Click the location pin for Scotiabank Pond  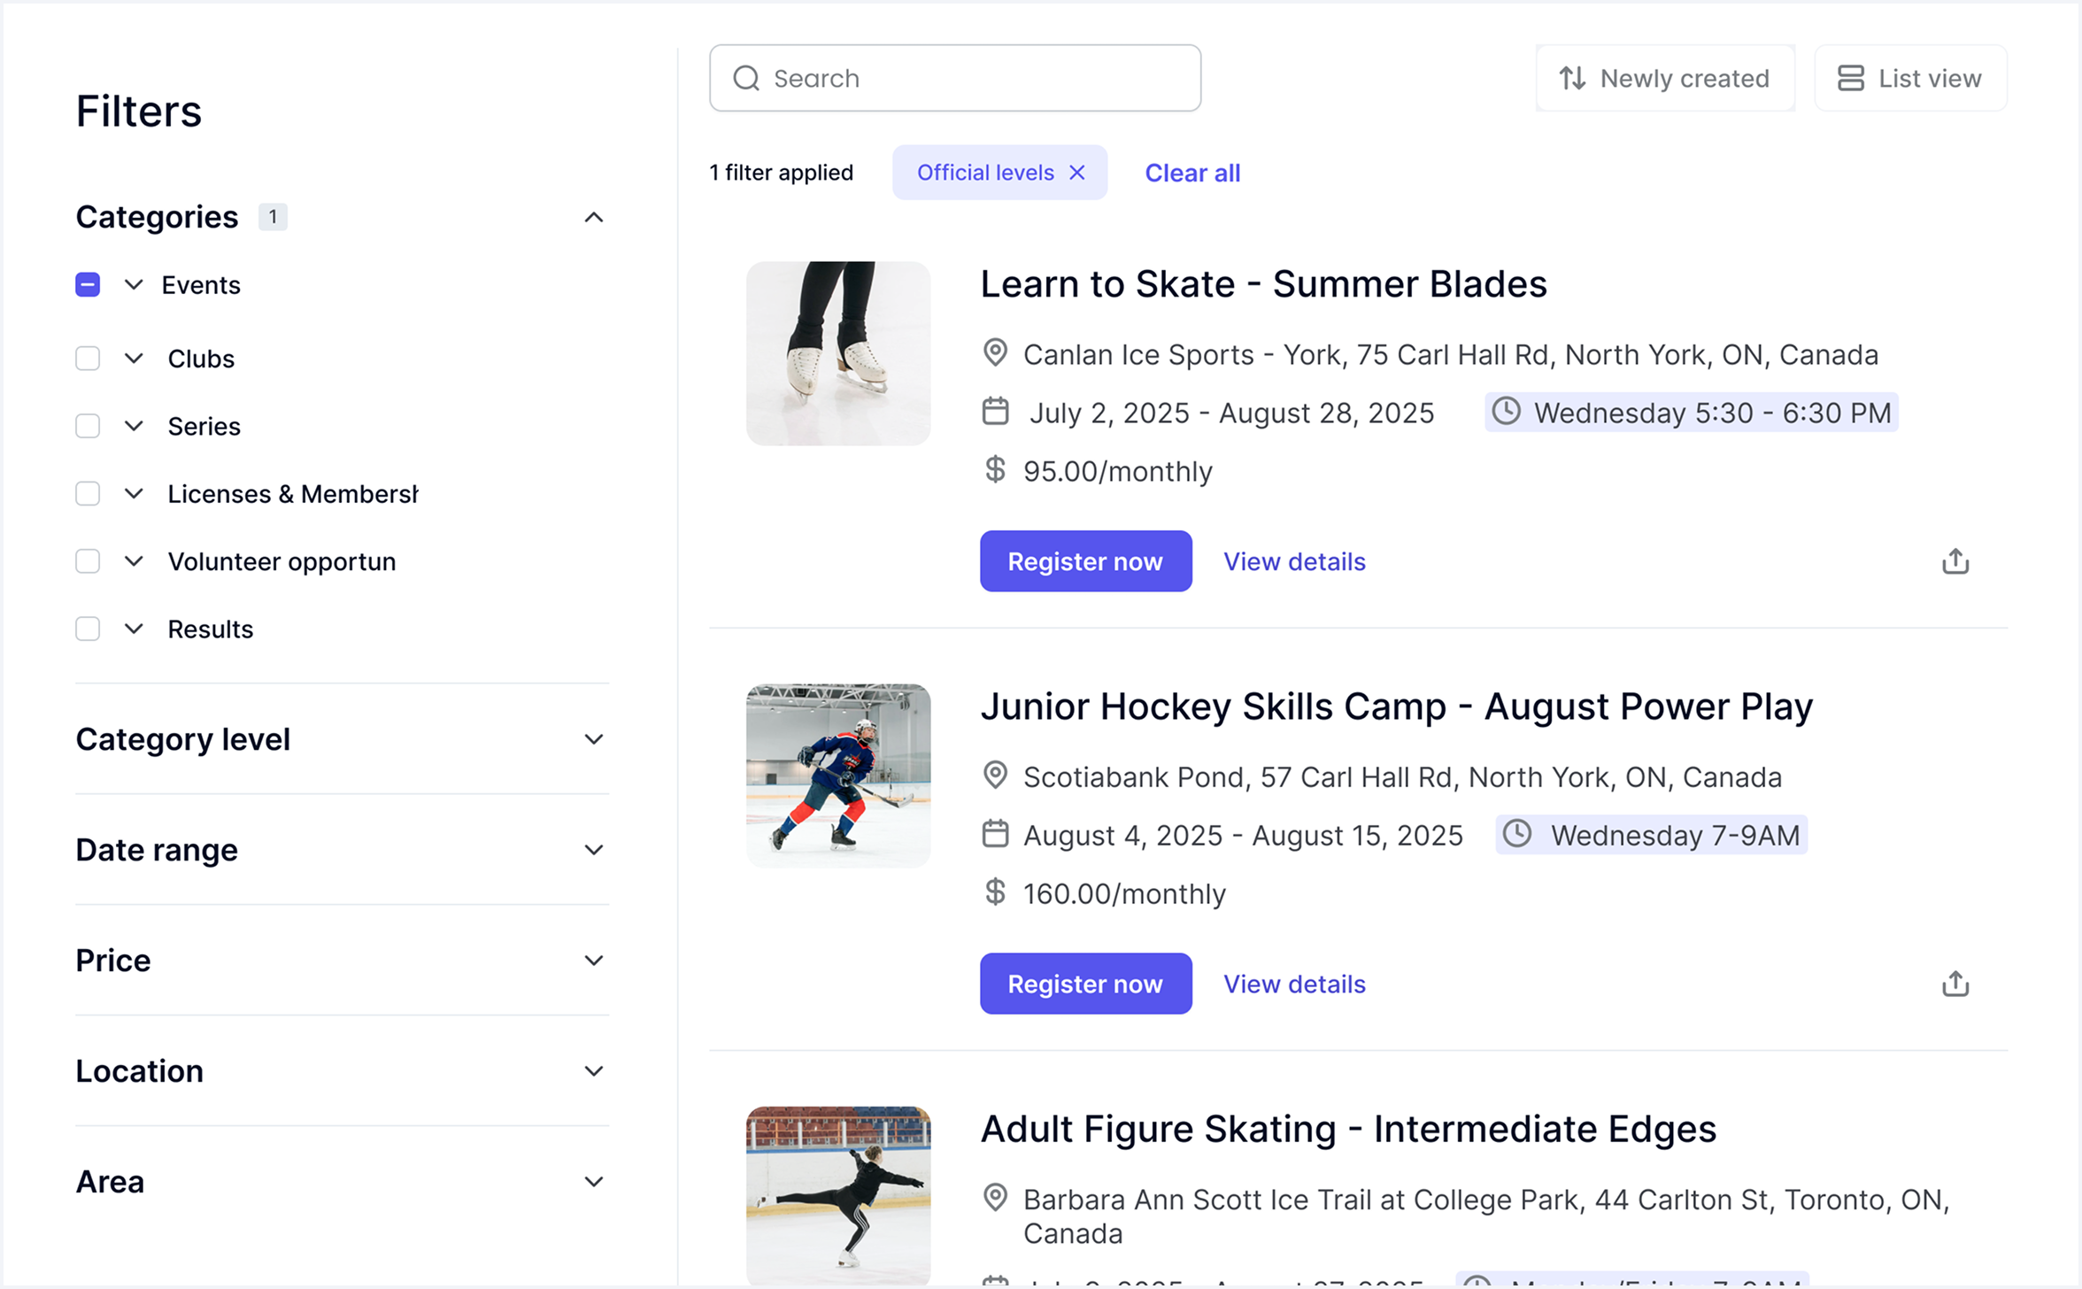(995, 776)
